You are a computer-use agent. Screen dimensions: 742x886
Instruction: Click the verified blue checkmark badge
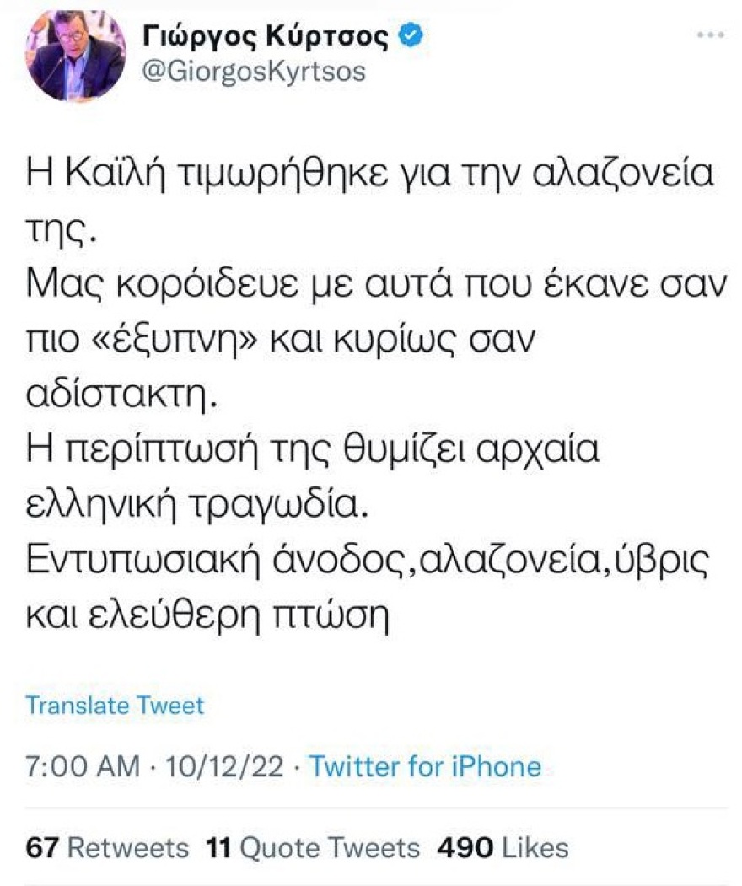[410, 35]
